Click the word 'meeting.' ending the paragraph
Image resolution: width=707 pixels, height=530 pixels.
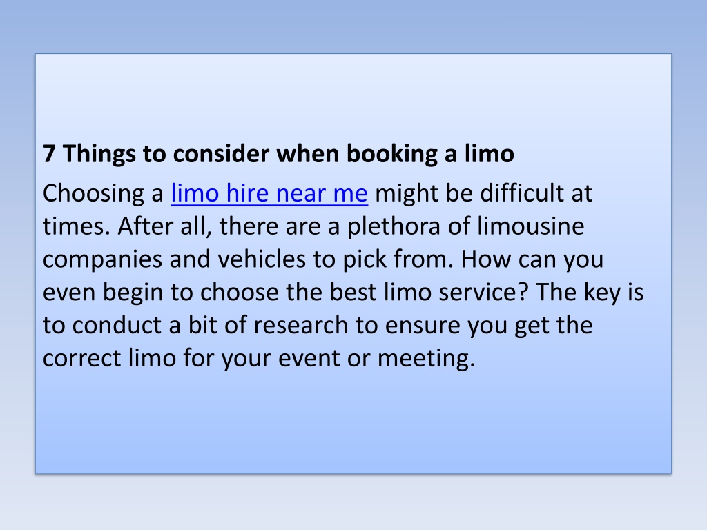426,359
